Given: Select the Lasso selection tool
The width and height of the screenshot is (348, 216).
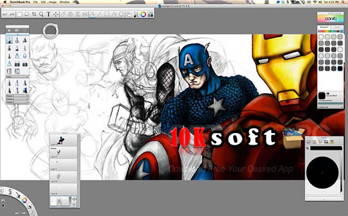Looking at the screenshot, I should pos(27,15).
